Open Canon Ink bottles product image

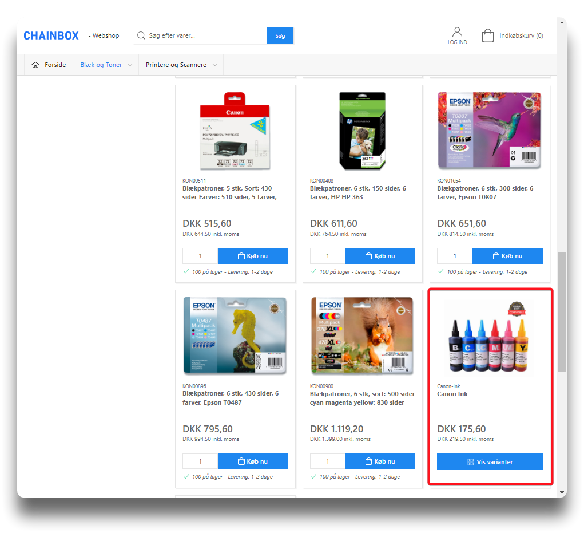click(490, 336)
